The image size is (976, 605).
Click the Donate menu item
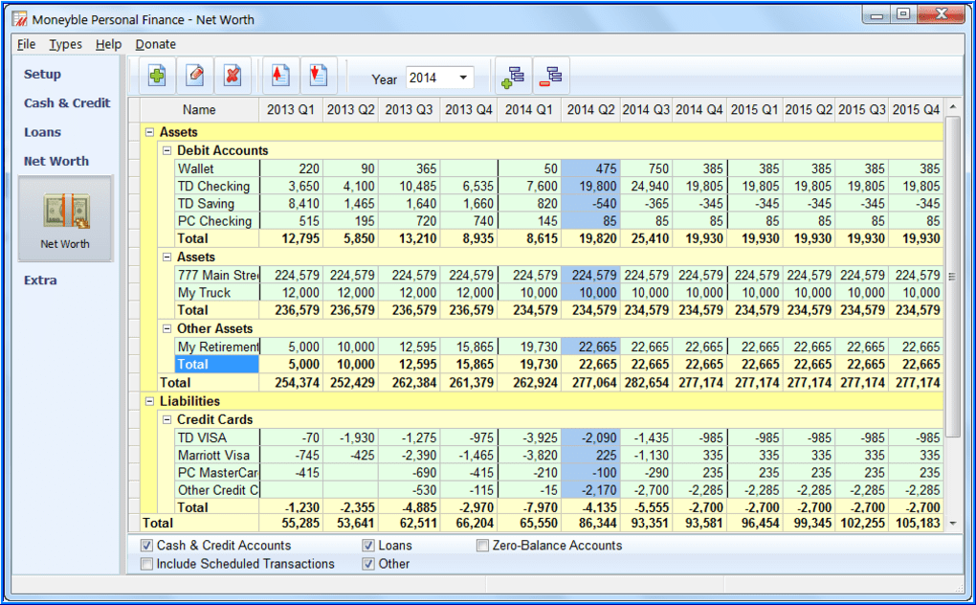click(155, 44)
